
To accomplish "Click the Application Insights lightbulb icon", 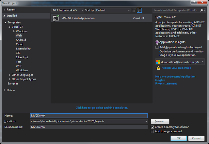I will [x=157, y=42].
